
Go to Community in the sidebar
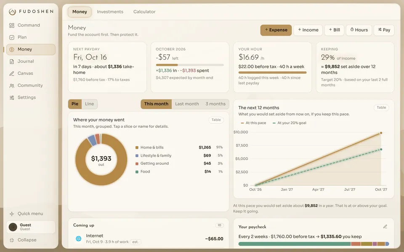point(31,86)
